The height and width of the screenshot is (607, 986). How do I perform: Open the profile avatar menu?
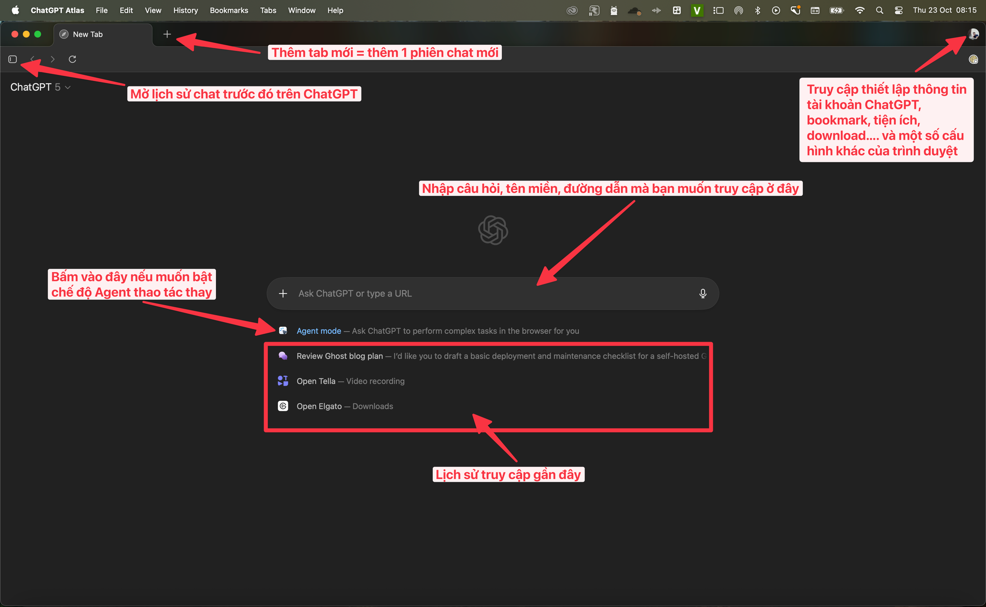point(974,34)
